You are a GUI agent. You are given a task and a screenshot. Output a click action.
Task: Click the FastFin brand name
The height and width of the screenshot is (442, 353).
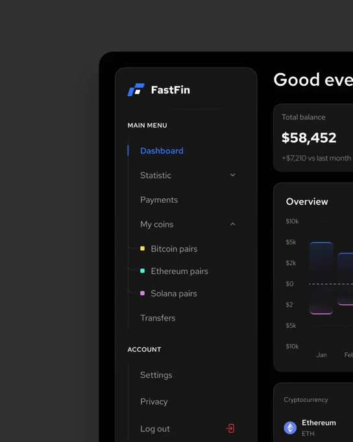170,90
